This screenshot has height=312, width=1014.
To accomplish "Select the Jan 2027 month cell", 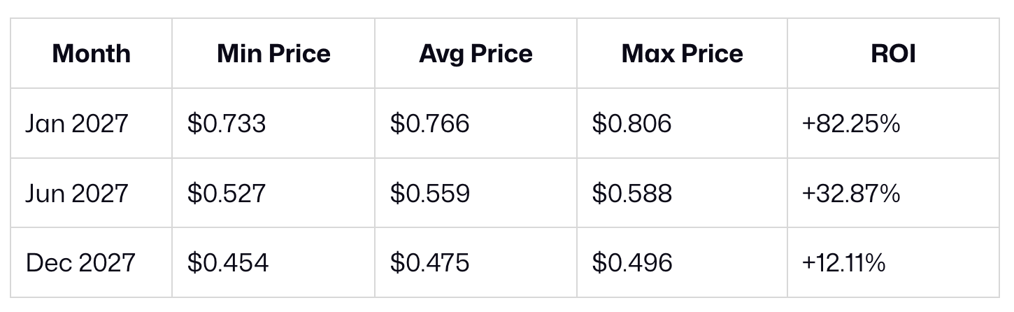I will (77, 124).
